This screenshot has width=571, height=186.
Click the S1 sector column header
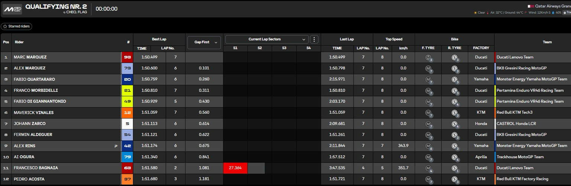[x=235, y=48]
